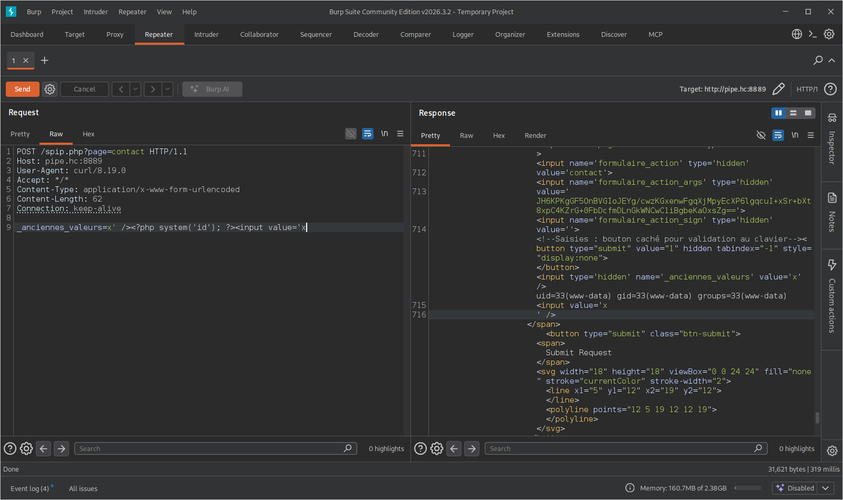
Task: Open the Notes side panel
Action: click(832, 212)
